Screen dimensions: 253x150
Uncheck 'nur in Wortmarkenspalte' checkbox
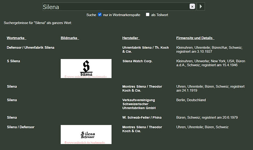pyautogui.click(x=100, y=15)
